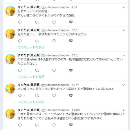The image size is (130, 130).
Task: Like the あの嘘つきの言うように tweet
Action: click(x=54, y=96)
